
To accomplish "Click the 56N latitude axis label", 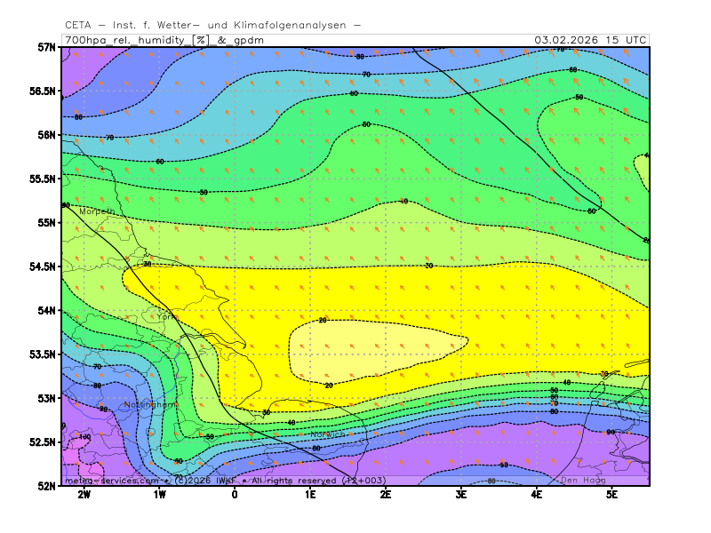I will click(x=45, y=135).
